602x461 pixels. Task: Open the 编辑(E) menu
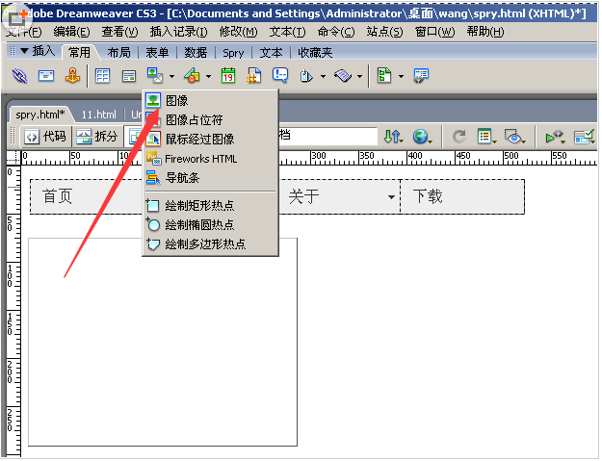pos(71,32)
